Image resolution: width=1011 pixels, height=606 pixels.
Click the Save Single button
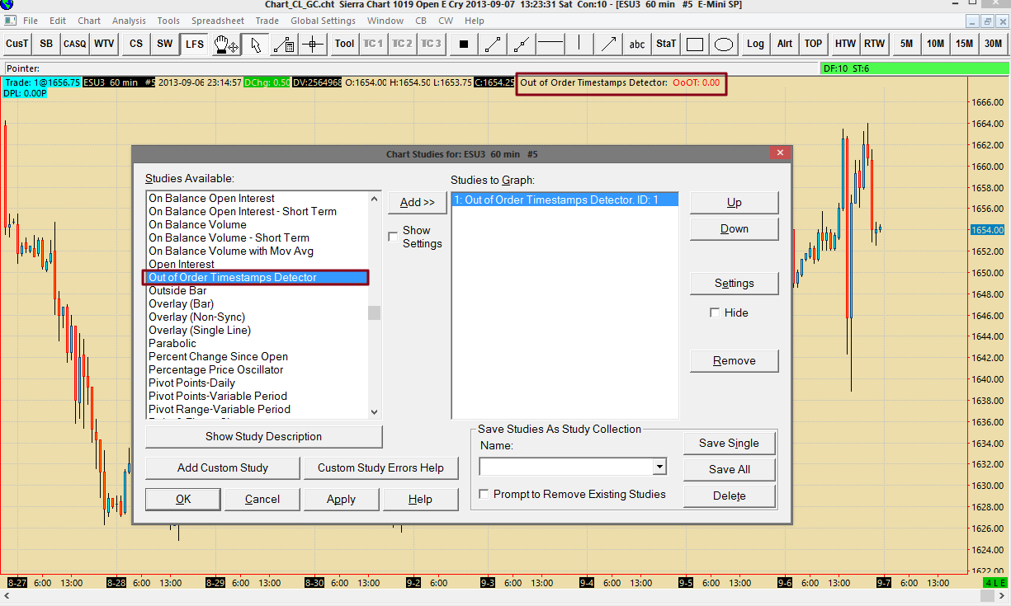(x=729, y=443)
